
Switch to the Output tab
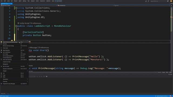8,94
